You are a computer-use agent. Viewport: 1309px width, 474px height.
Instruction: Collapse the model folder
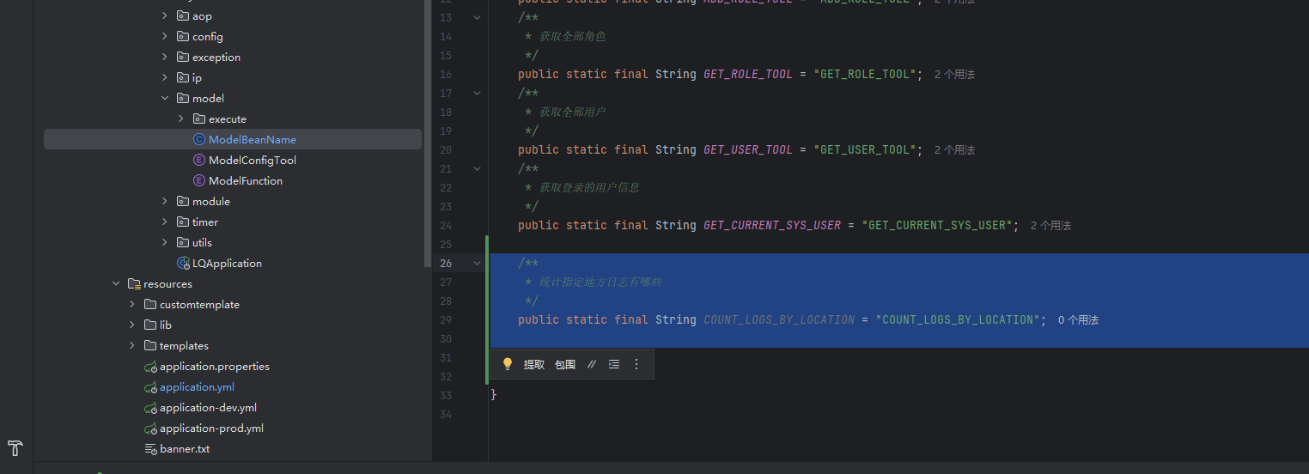click(x=165, y=99)
